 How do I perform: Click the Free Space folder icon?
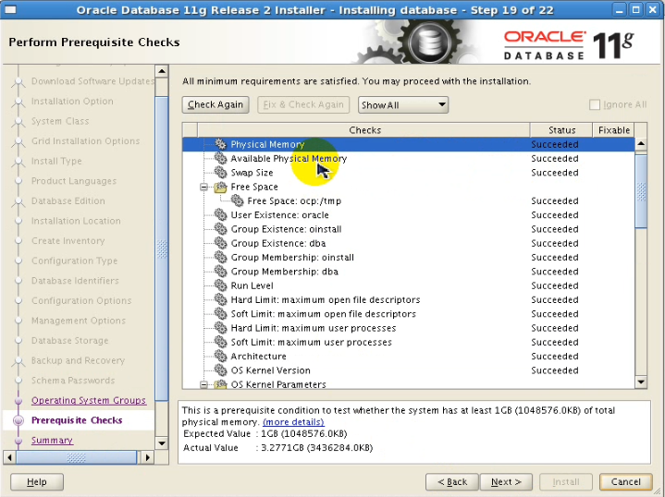(220, 187)
